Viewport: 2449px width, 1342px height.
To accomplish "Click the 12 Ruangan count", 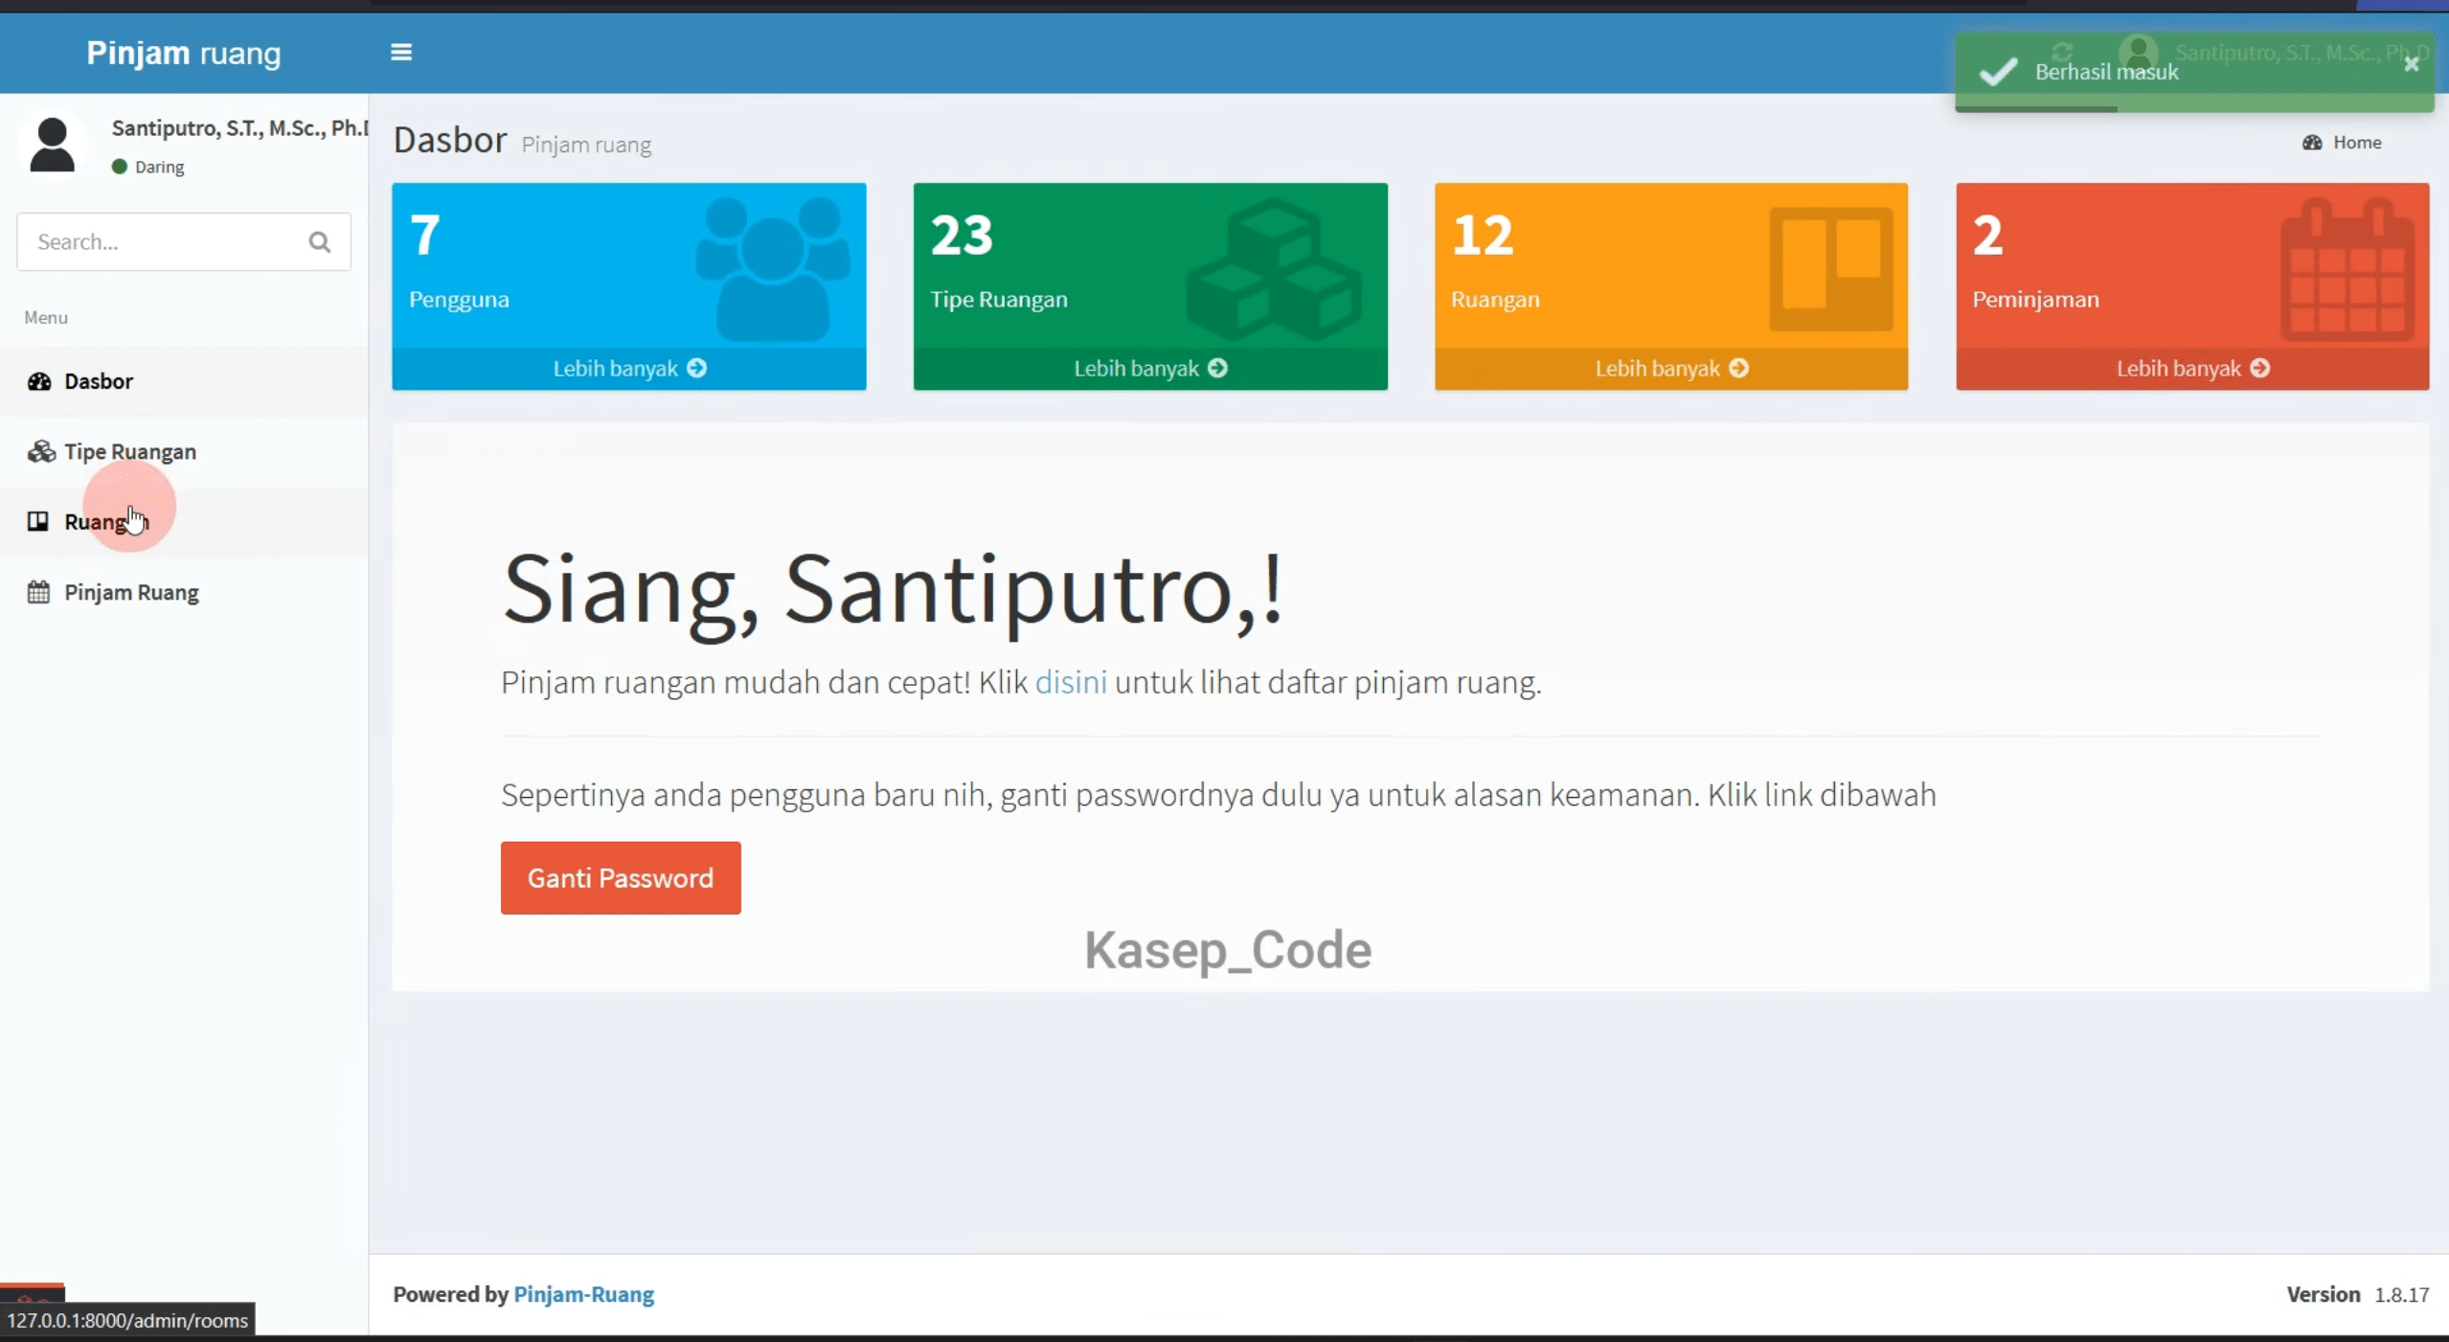I will [x=1483, y=235].
